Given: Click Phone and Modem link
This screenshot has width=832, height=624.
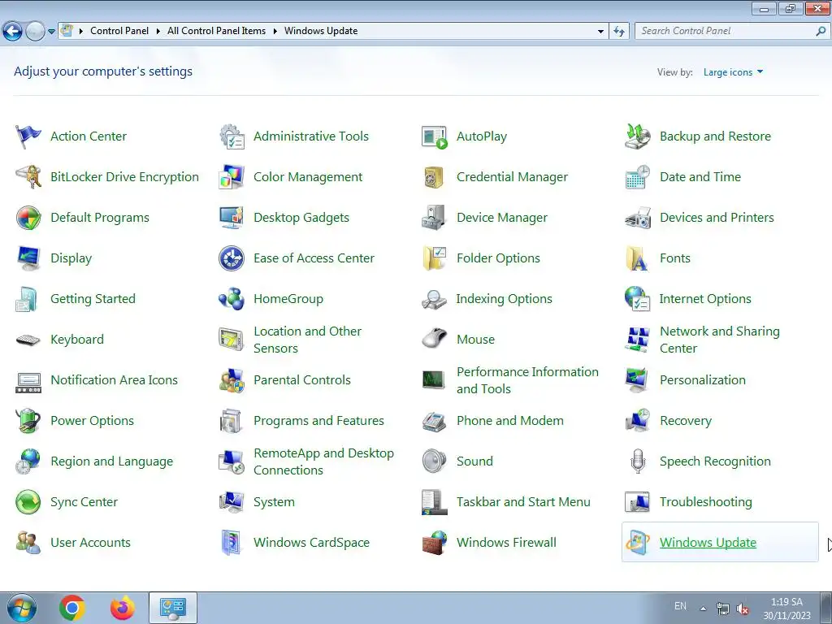Looking at the screenshot, I should click(510, 421).
